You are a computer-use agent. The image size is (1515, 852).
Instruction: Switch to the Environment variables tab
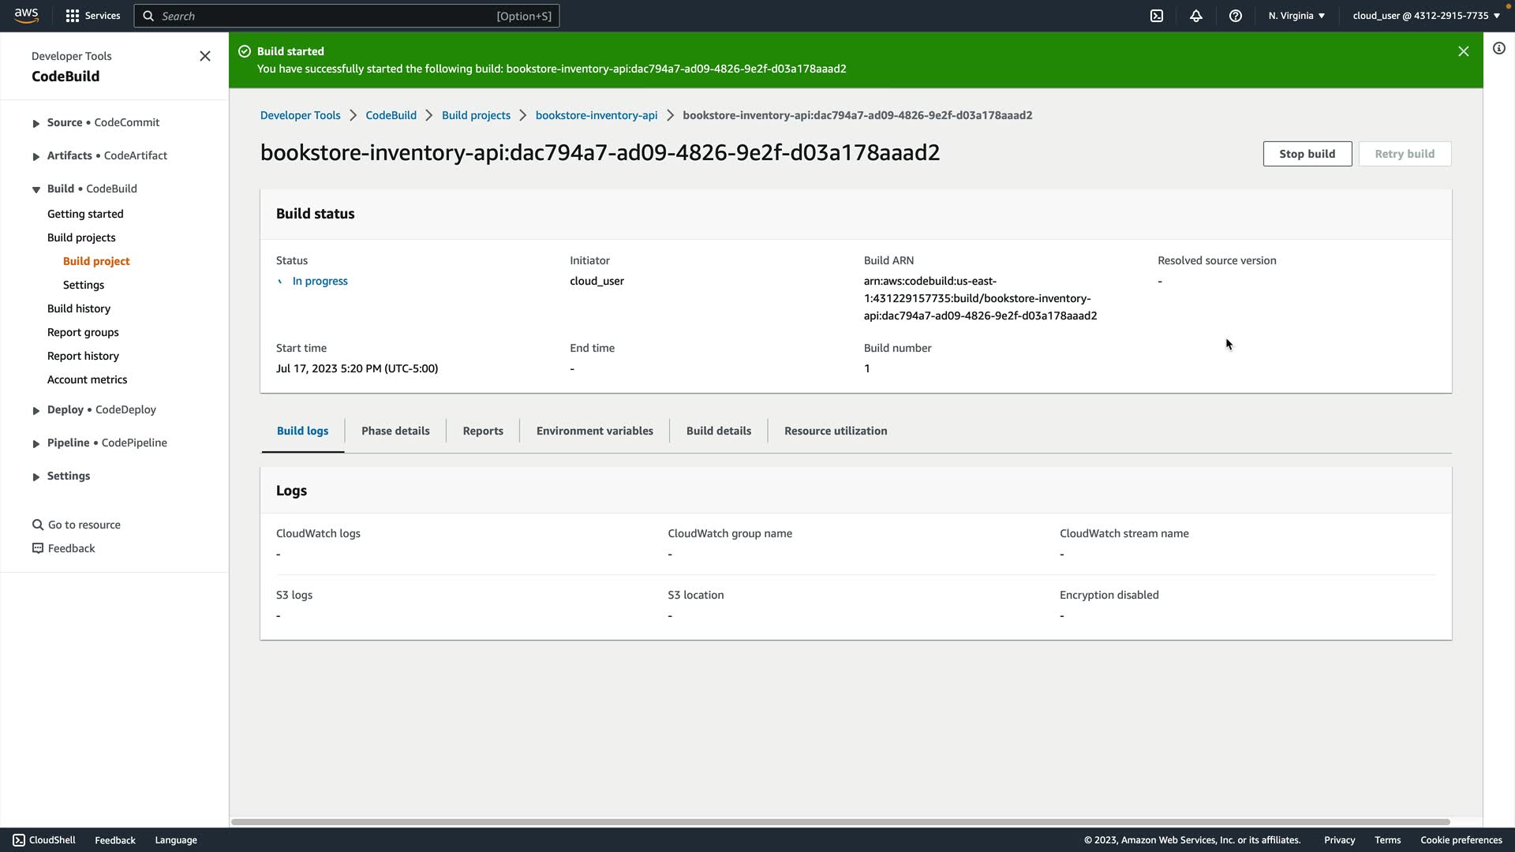594,431
